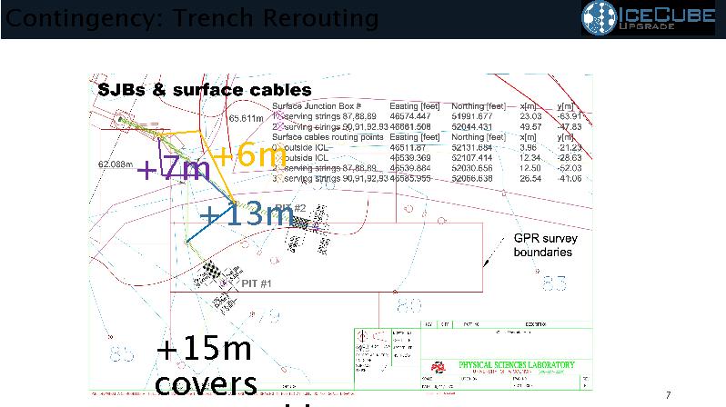Click the orange +6m label

click(247, 155)
